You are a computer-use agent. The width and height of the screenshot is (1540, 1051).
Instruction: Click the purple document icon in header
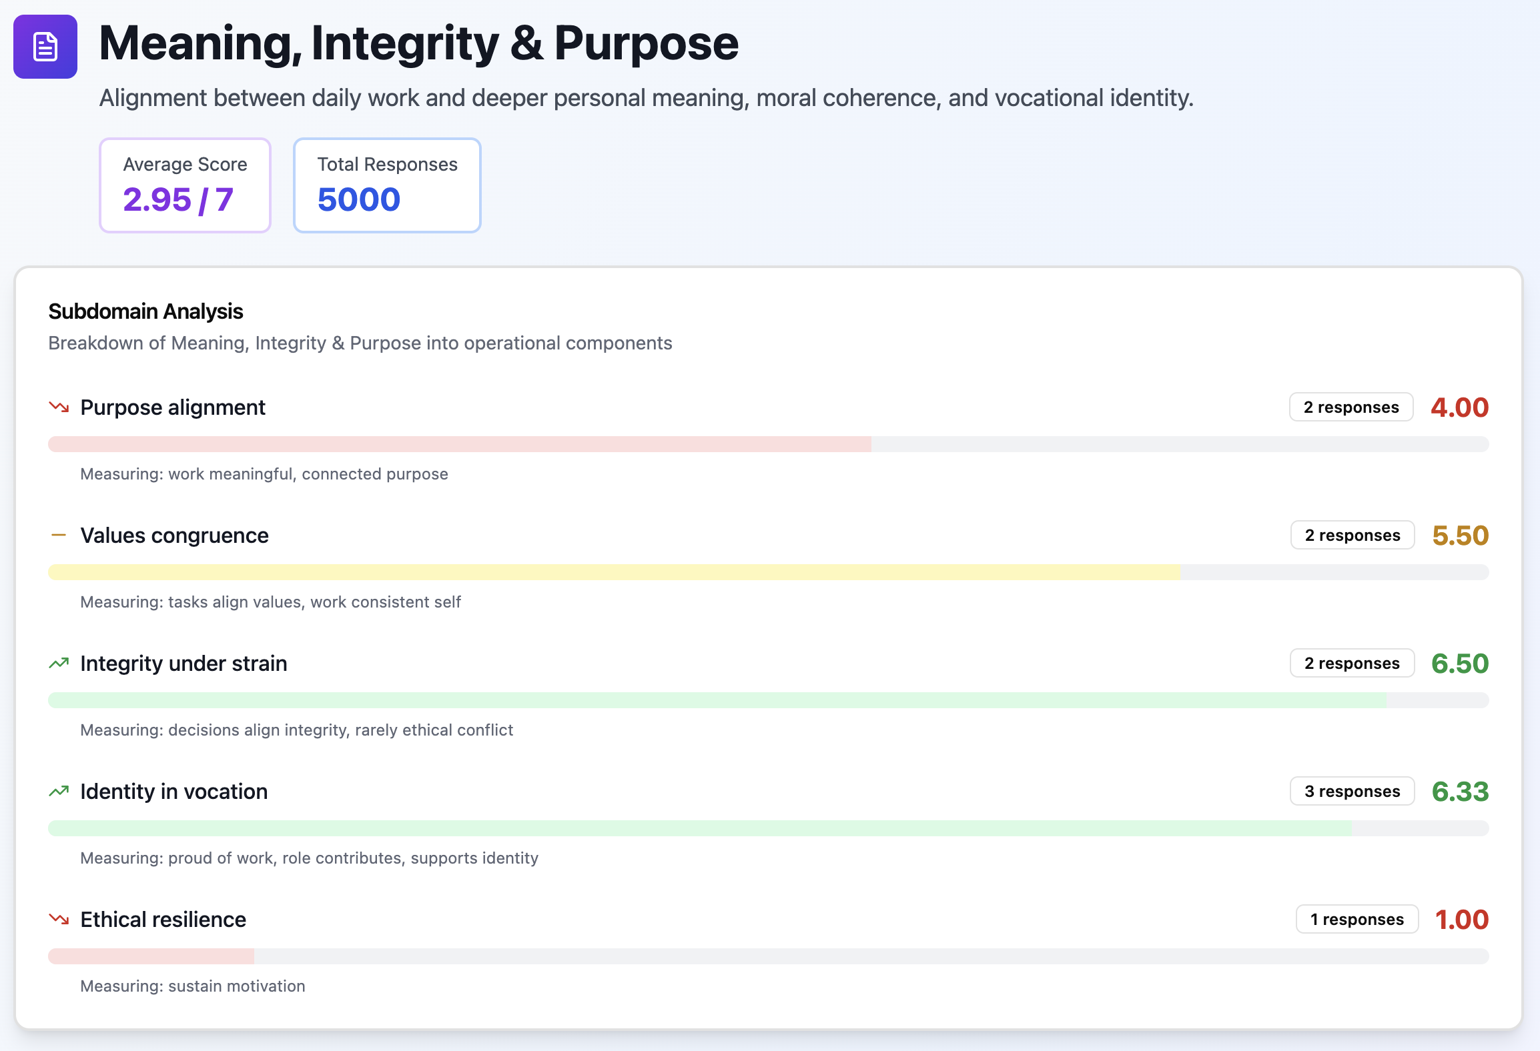(45, 47)
